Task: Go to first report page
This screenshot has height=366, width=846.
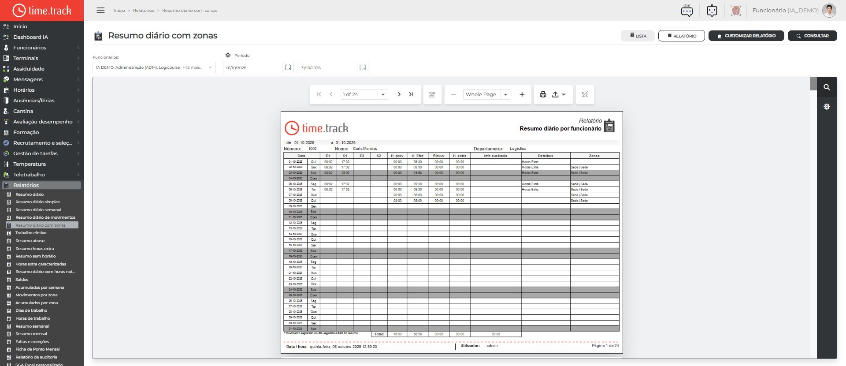Action: [319, 94]
